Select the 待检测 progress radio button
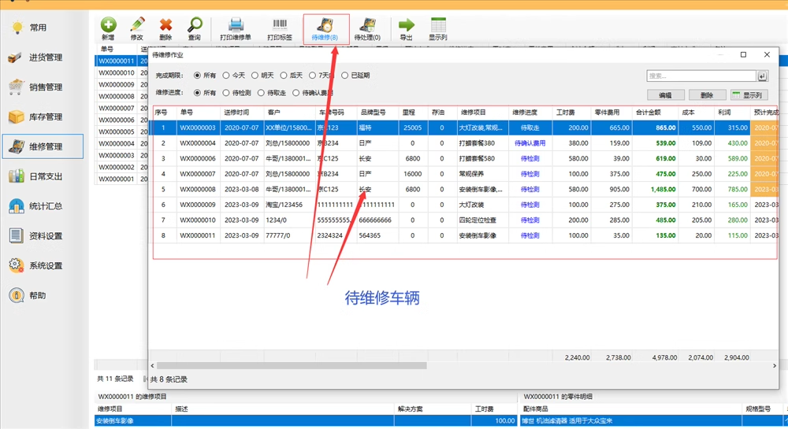This screenshot has height=429, width=788. pos(226,93)
